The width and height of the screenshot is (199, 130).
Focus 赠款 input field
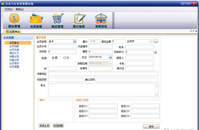(100, 52)
